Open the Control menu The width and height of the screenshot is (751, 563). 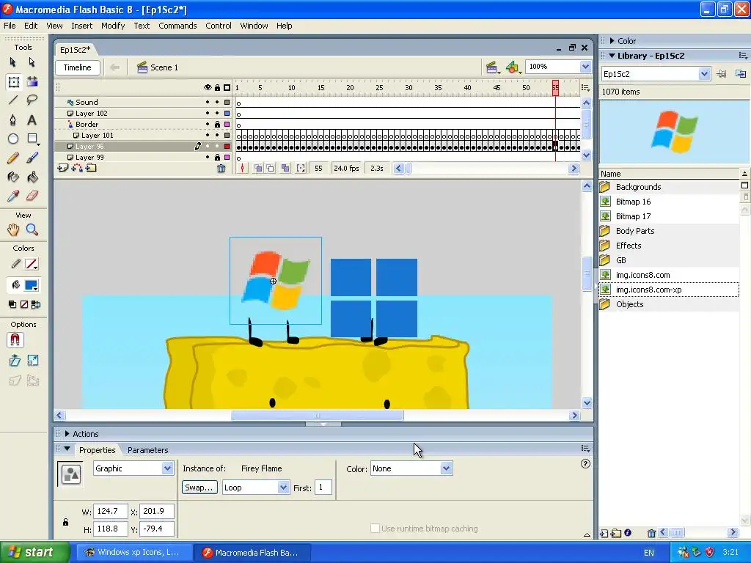[219, 26]
